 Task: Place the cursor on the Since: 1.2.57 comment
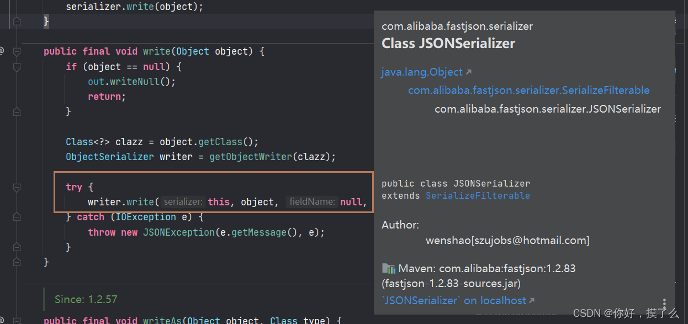tap(86, 299)
